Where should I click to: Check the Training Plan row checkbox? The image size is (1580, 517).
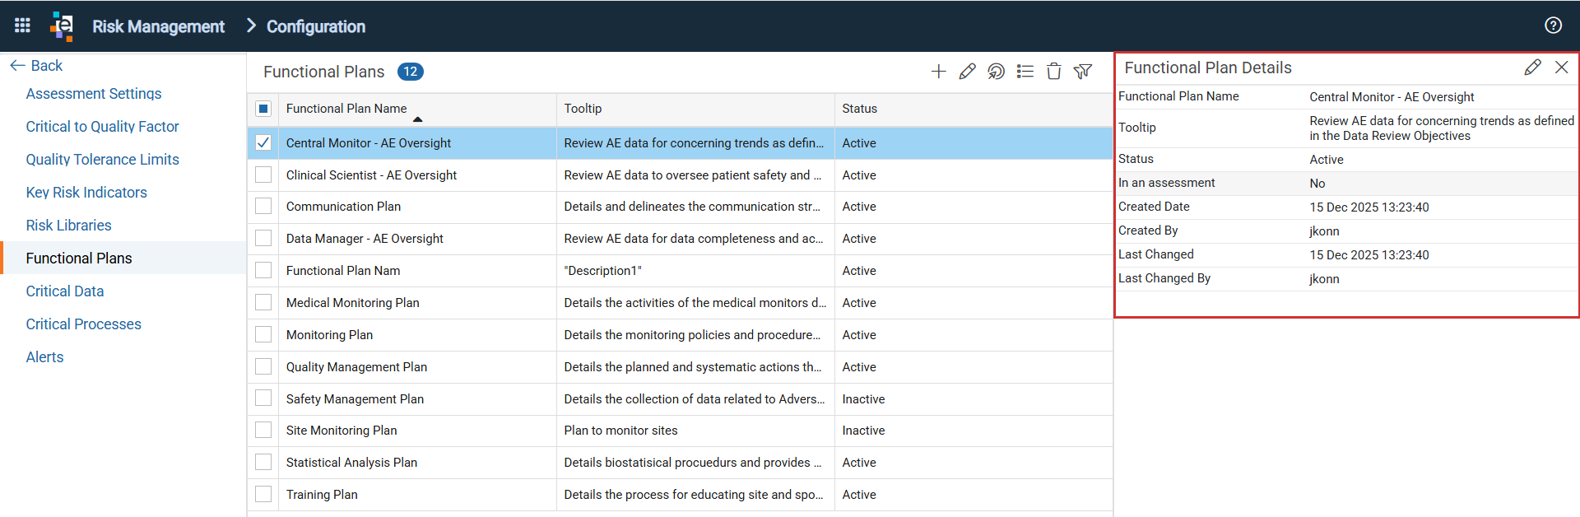coord(263,495)
